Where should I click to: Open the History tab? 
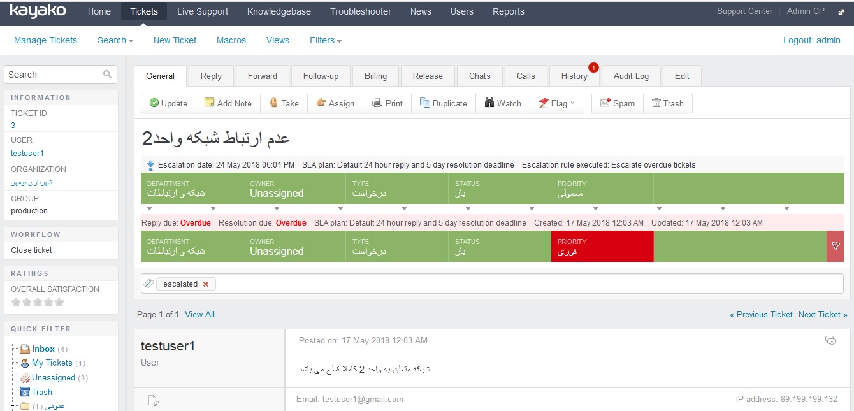pos(574,76)
